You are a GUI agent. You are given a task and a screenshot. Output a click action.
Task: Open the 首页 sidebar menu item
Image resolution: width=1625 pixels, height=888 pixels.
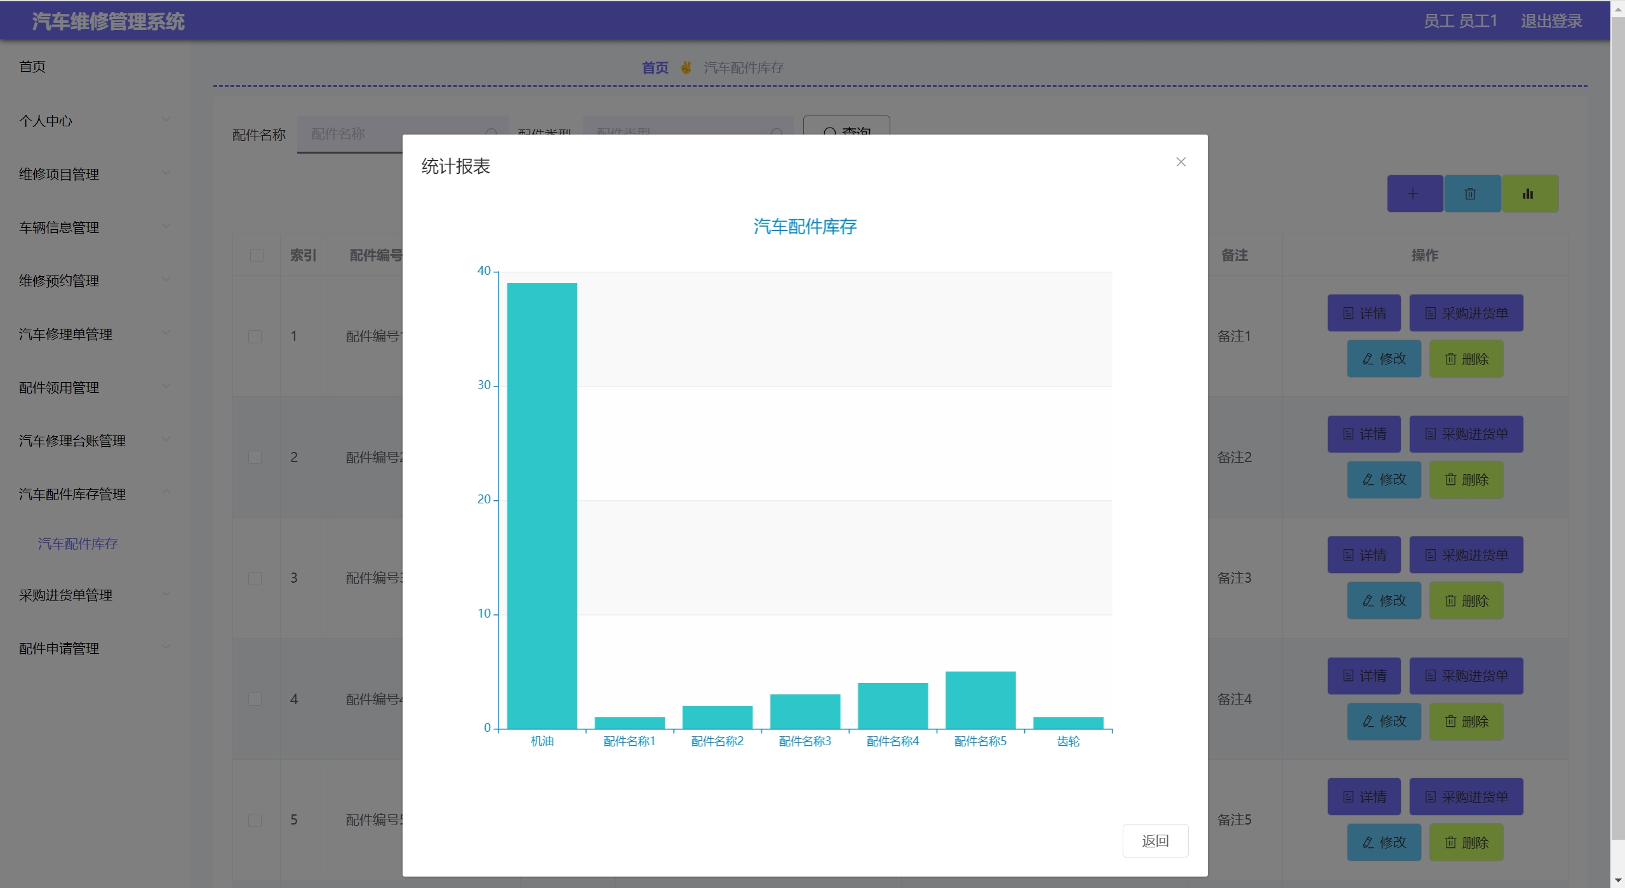tap(32, 67)
